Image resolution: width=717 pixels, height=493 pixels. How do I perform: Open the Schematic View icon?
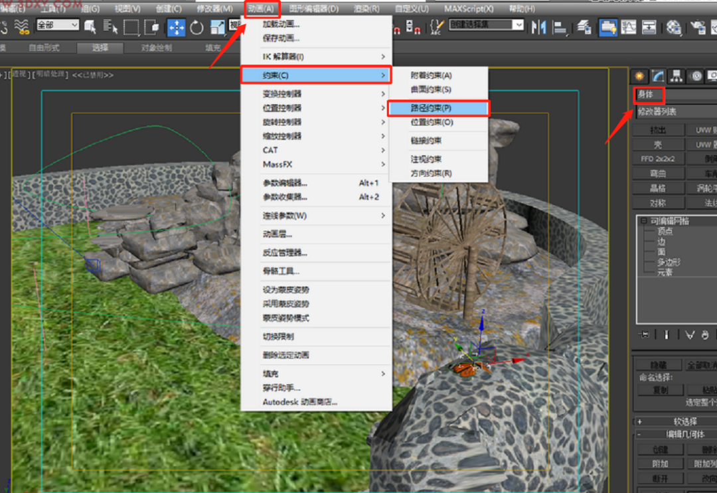pos(649,27)
